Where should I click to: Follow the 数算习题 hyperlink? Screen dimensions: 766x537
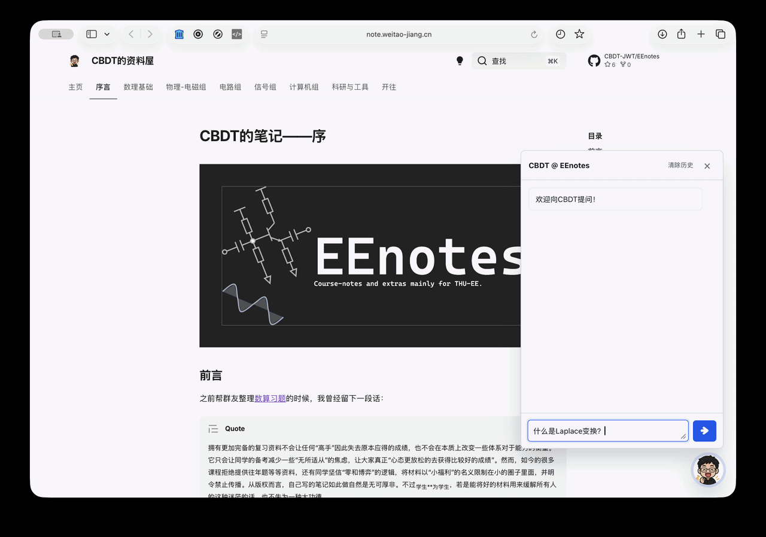270,398
